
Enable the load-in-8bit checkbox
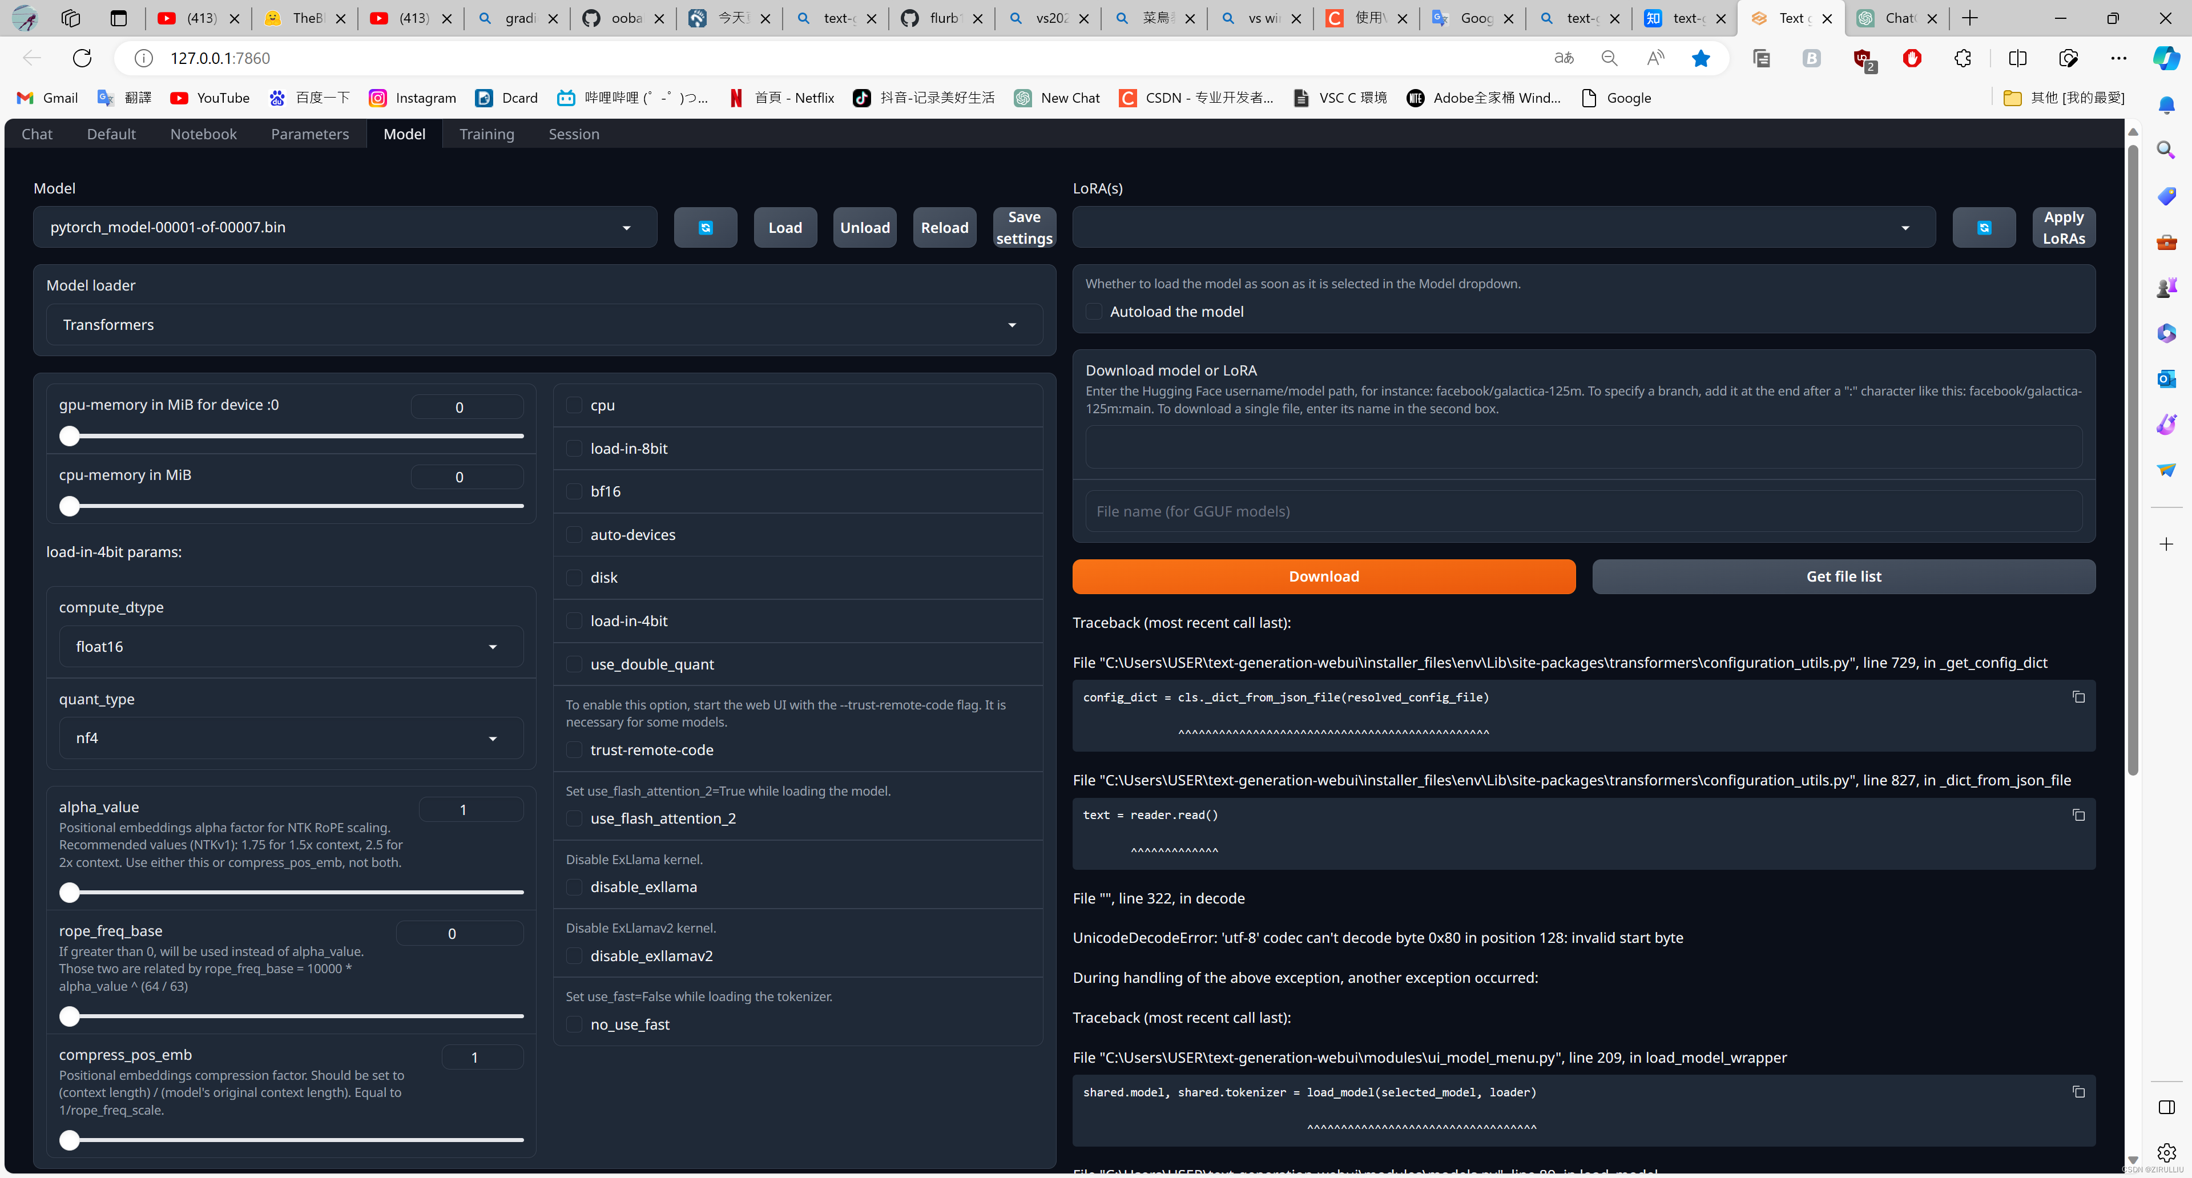[574, 448]
